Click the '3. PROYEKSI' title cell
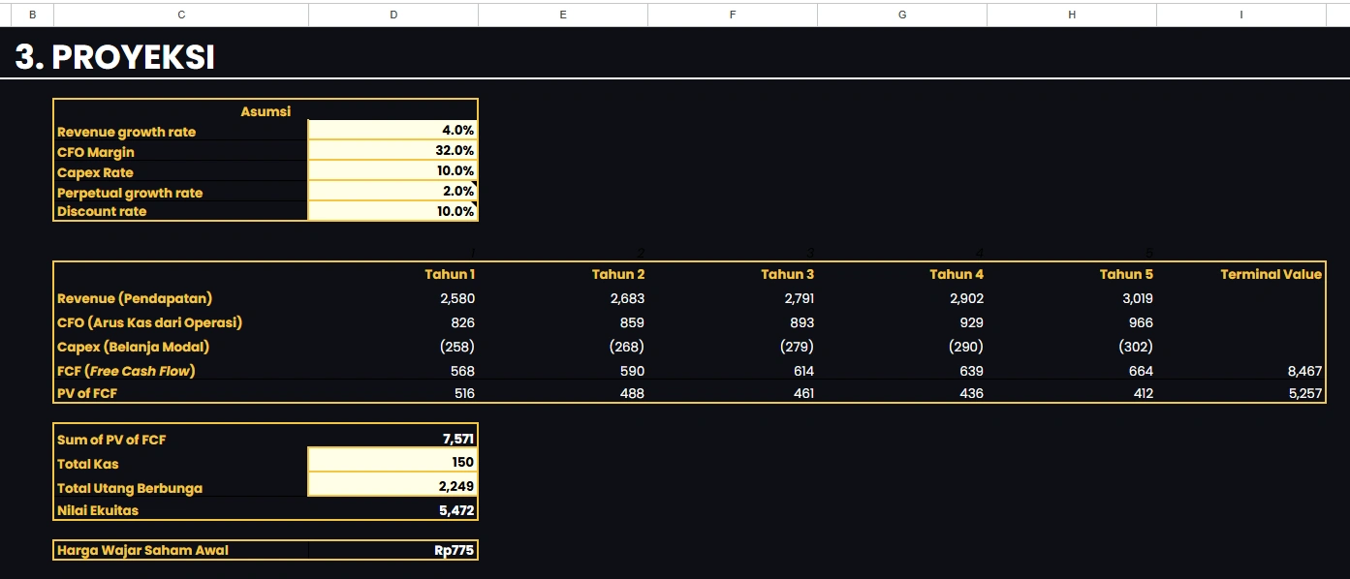 (115, 57)
